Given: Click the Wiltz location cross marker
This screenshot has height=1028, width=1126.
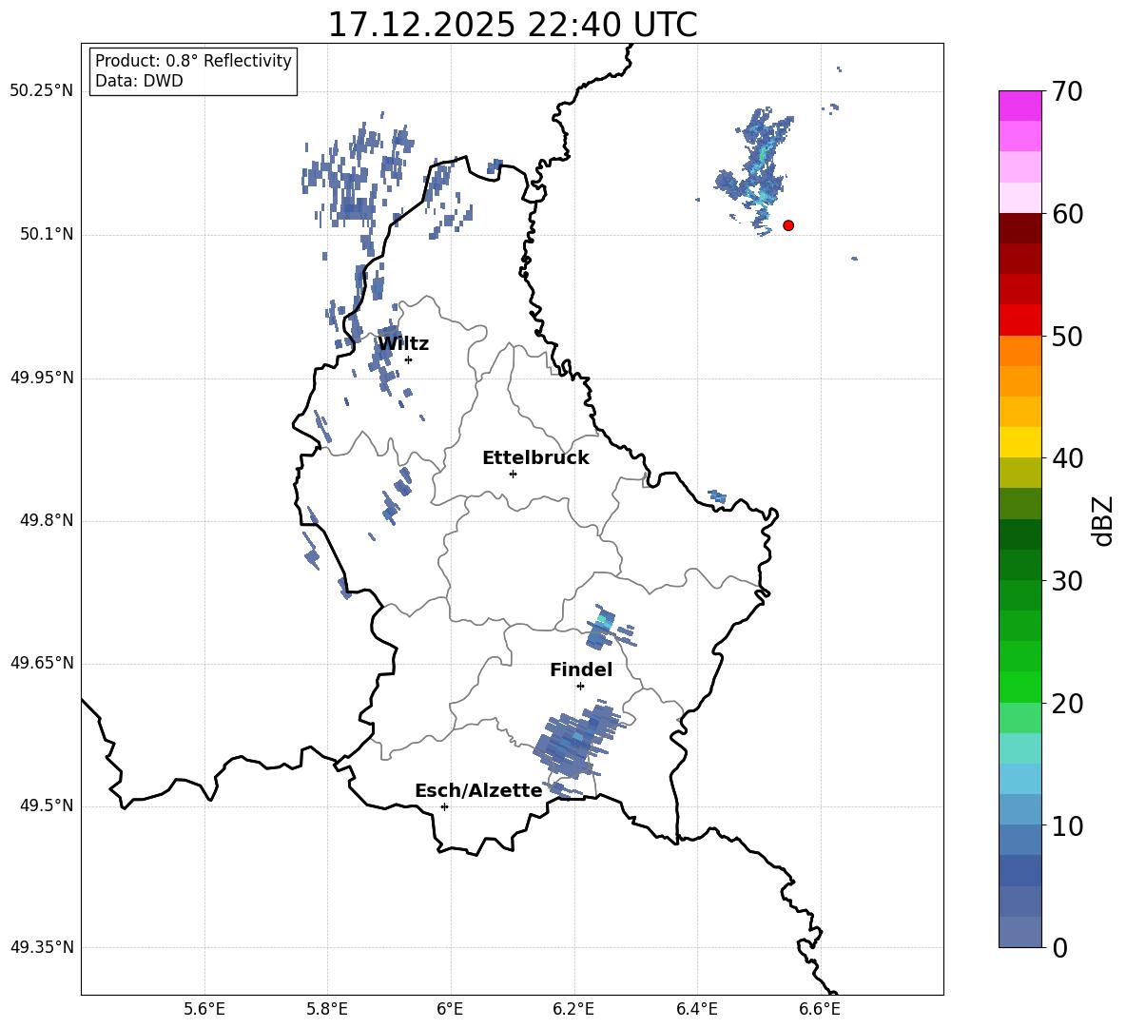Looking at the screenshot, I should [x=408, y=359].
